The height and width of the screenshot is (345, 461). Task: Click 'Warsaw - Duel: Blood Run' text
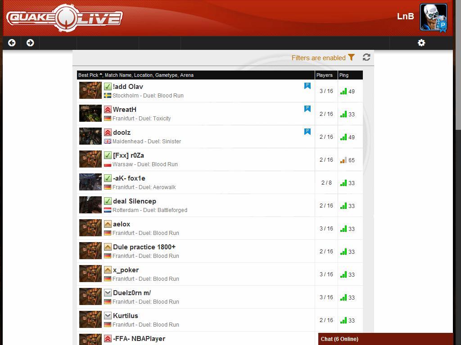(x=145, y=164)
